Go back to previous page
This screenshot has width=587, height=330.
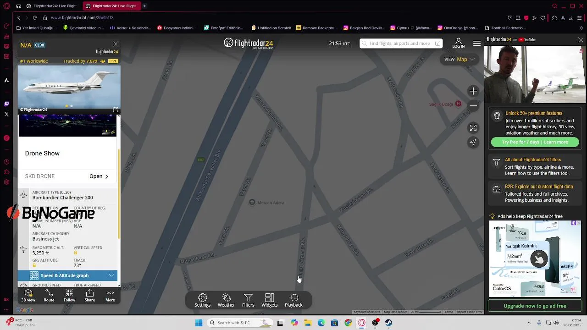(19, 18)
